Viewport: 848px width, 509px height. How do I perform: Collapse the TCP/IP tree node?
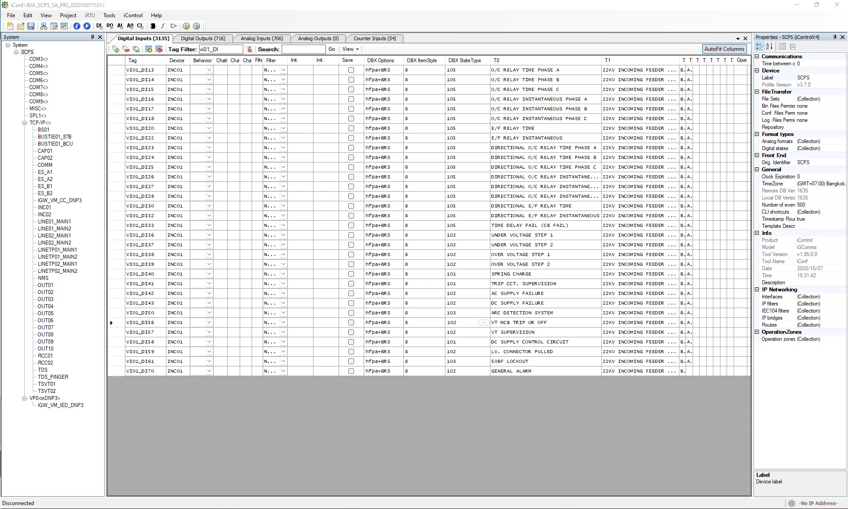tap(25, 123)
